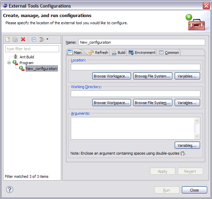Click the New launch configuration icon

click(x=8, y=39)
